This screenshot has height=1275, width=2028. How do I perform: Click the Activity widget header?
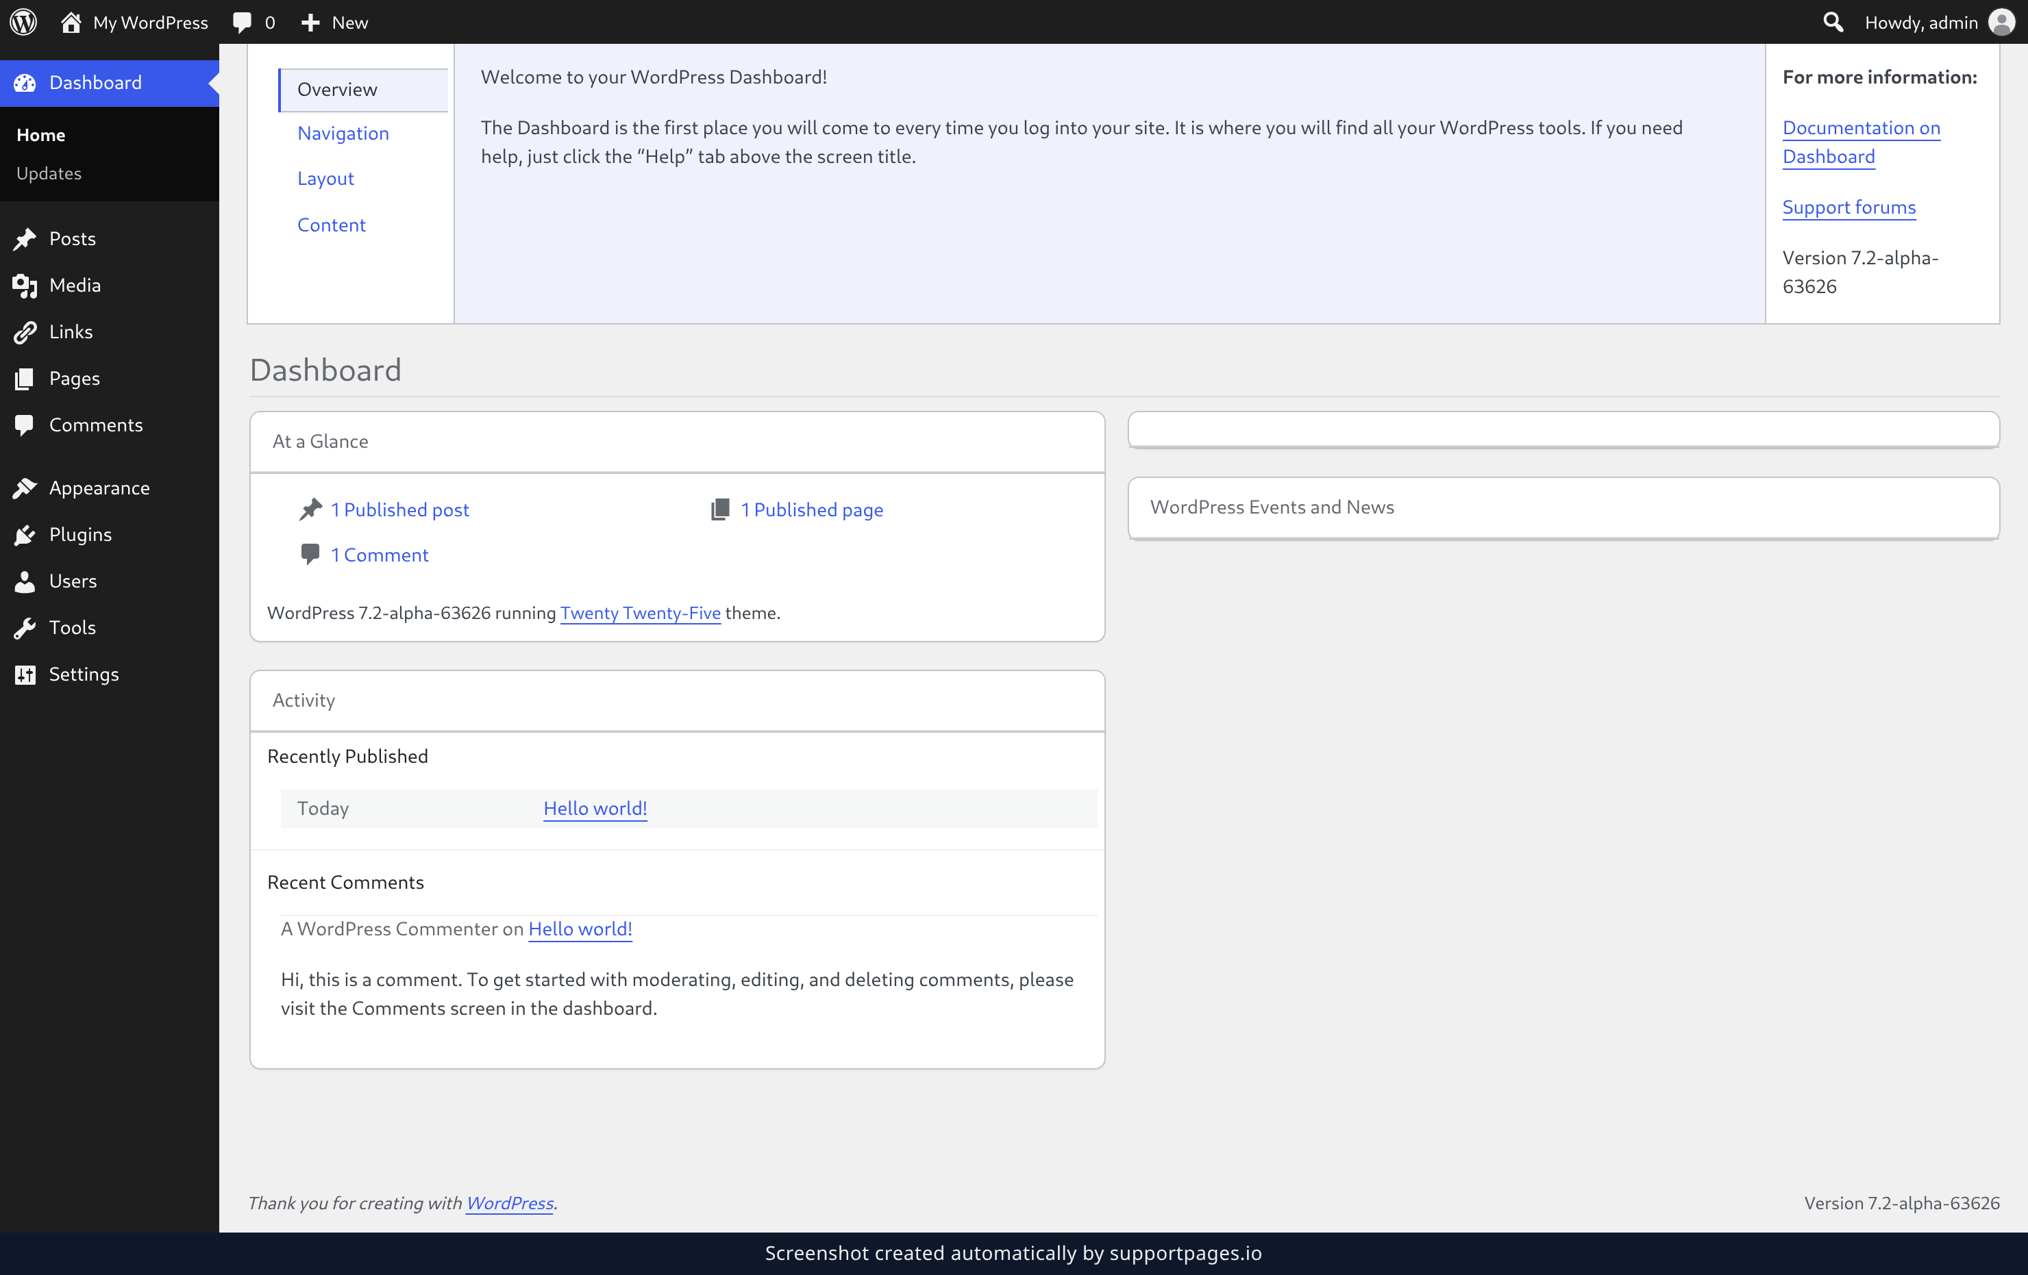[x=676, y=700]
